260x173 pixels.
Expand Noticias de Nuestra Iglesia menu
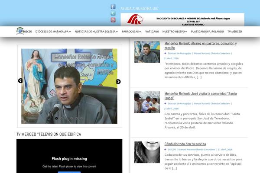coord(96,32)
